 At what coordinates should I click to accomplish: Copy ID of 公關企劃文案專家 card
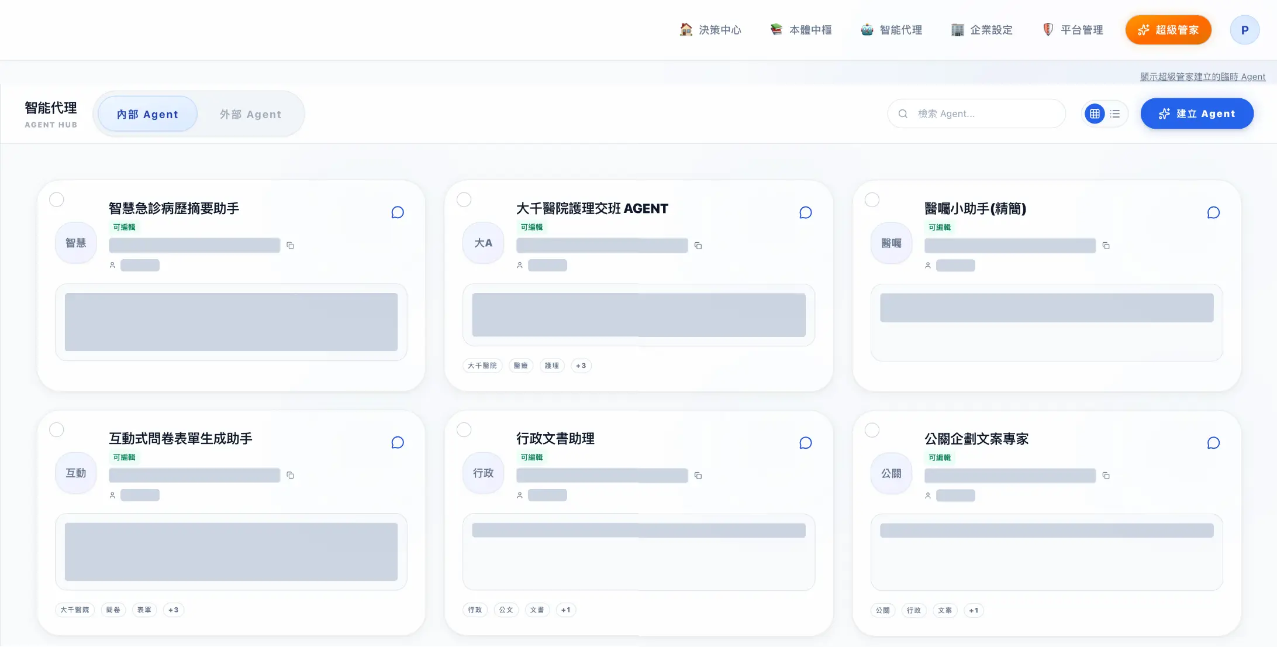1106,476
